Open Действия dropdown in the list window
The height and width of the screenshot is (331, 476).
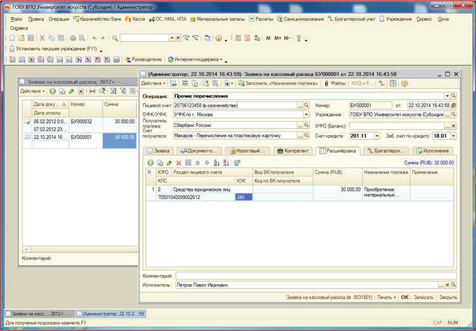tap(32, 91)
